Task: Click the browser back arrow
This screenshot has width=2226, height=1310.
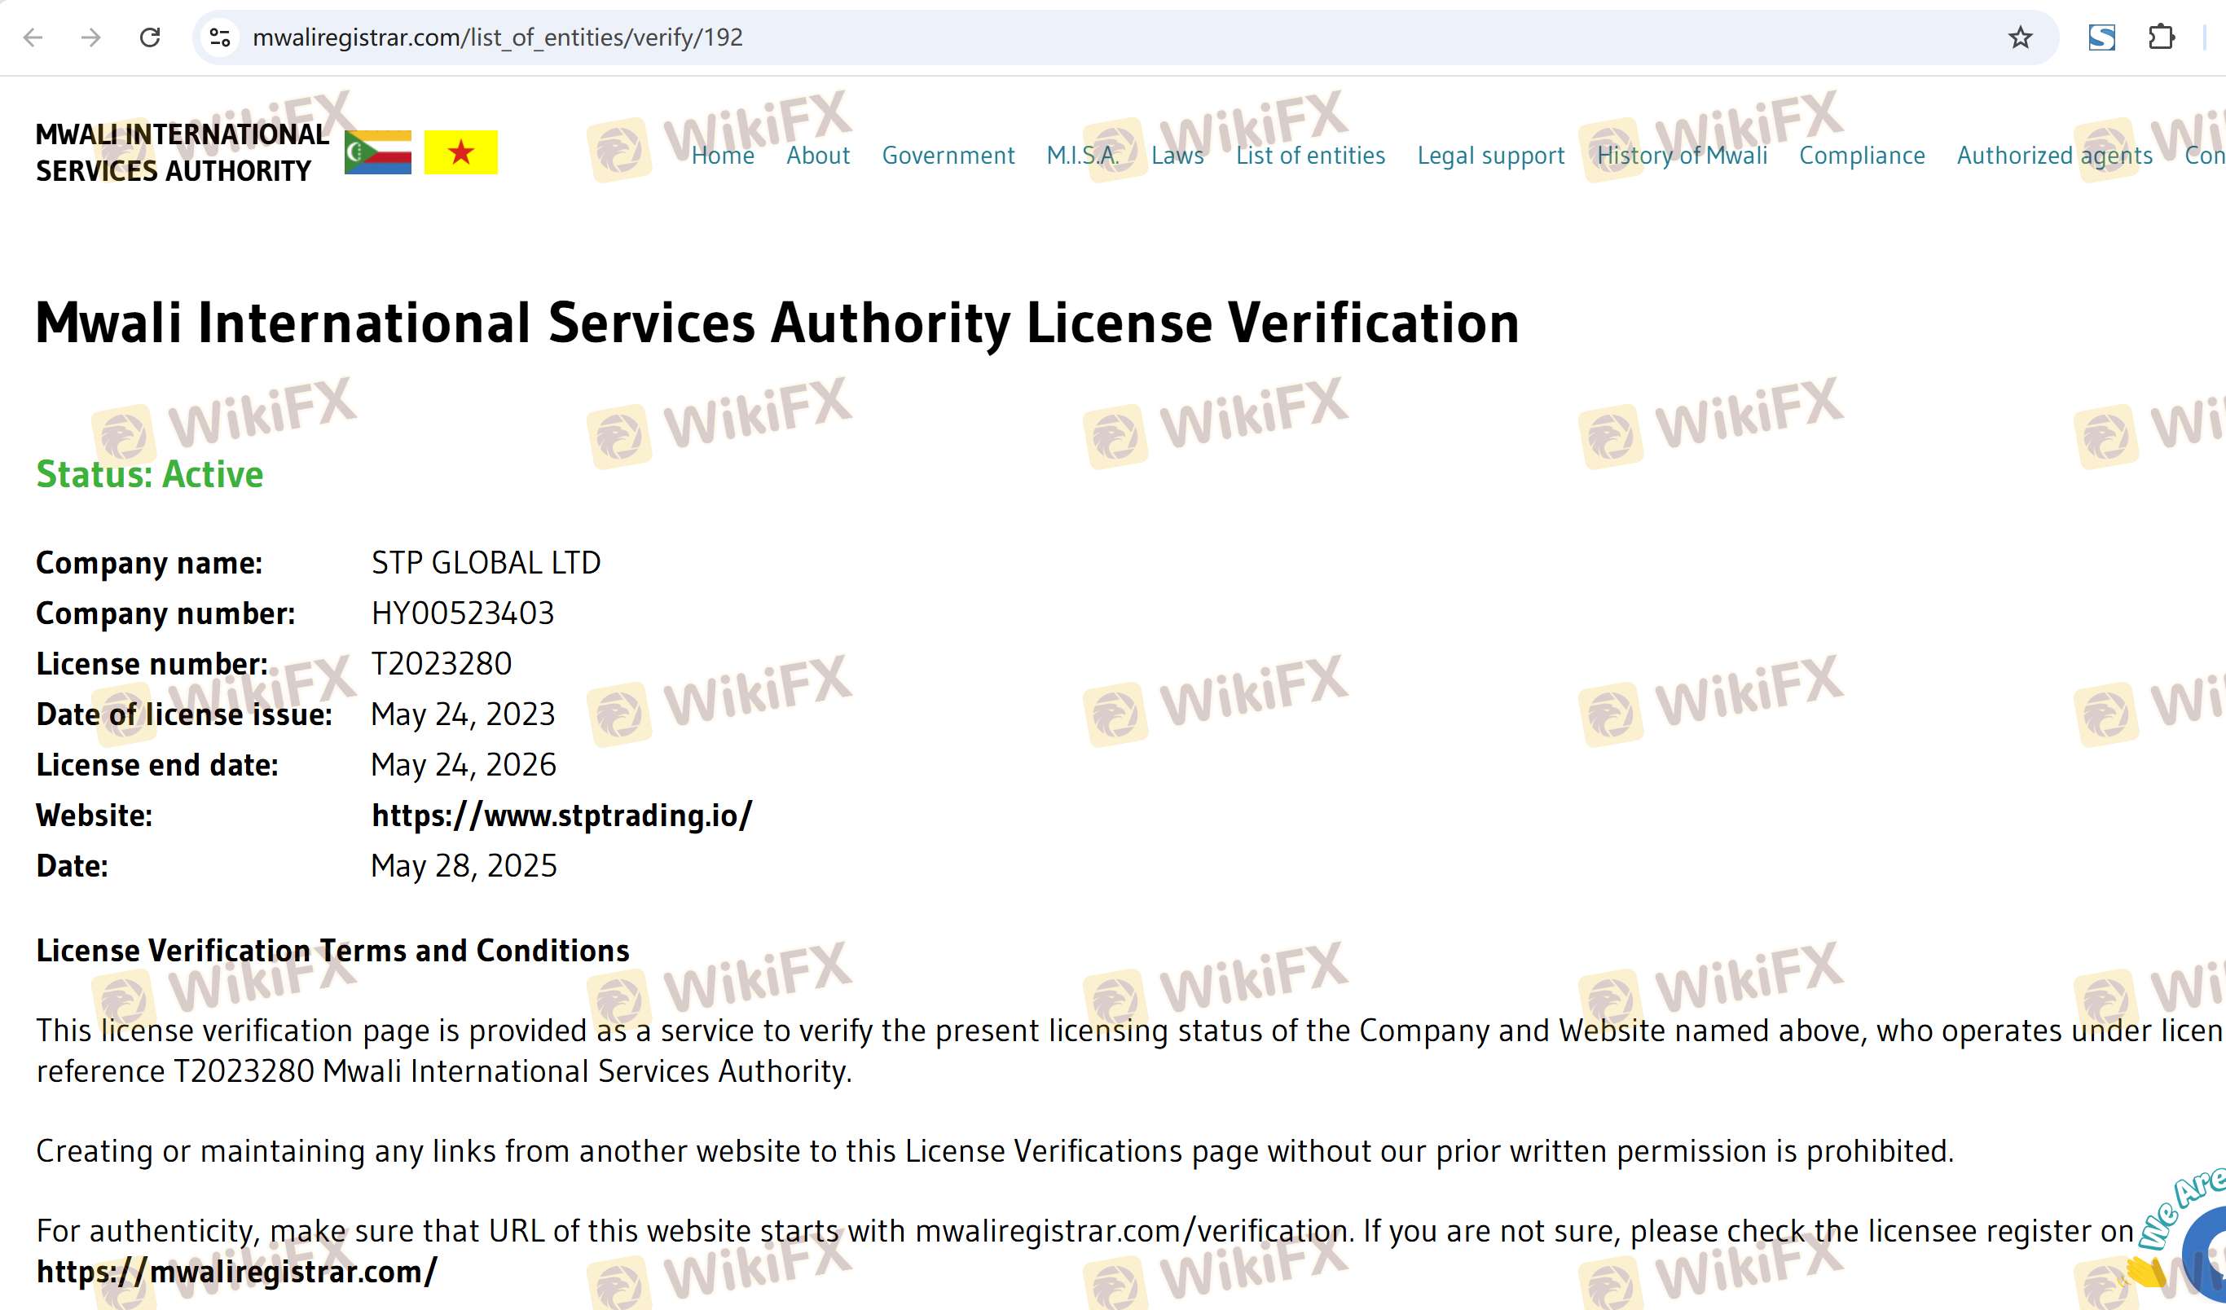Action: [x=33, y=37]
